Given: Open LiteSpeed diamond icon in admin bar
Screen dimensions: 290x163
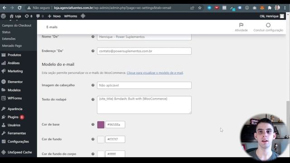Looking at the screenshot, I should click(x=83, y=16).
